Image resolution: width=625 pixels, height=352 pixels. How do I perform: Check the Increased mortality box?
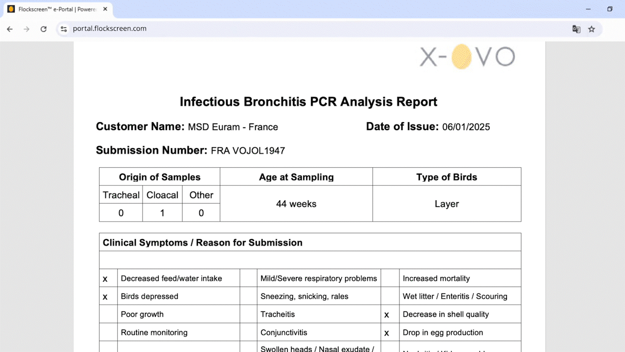pyautogui.click(x=390, y=278)
